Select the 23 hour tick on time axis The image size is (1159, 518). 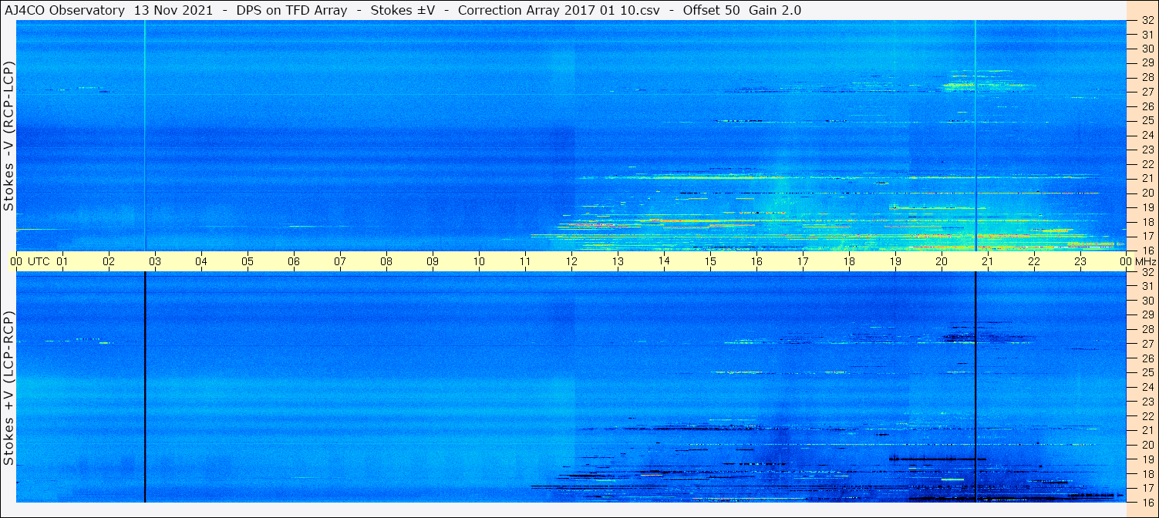pyautogui.click(x=1080, y=261)
